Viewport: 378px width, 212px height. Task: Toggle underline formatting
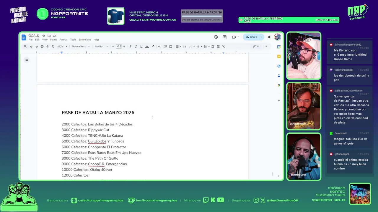pos(141,47)
